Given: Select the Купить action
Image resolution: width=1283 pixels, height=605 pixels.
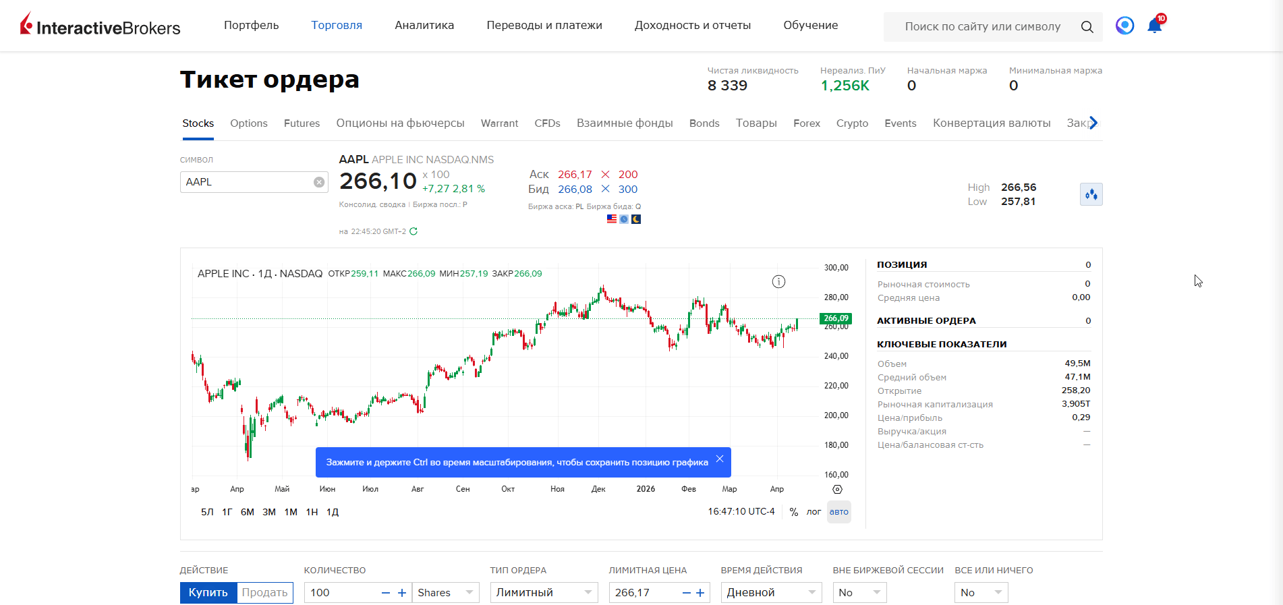Looking at the screenshot, I should (208, 593).
